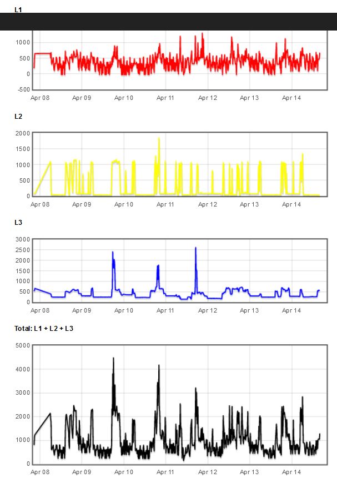
Task: Click the 'Apr 09' label on L3 axis
Action: (x=82, y=310)
